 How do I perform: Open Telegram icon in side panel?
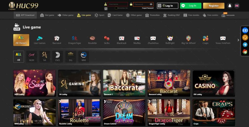[245, 45]
